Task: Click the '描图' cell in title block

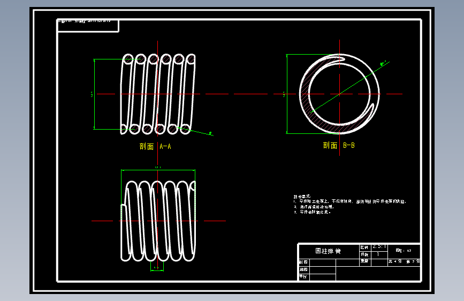Action: pos(303,269)
